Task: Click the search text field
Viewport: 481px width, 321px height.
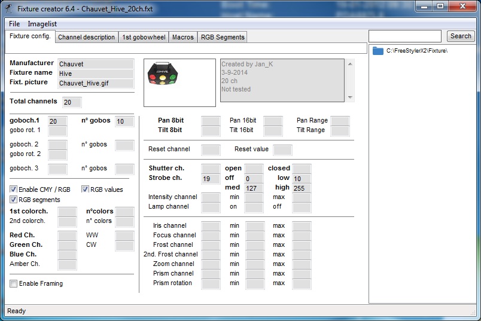Action: point(405,36)
